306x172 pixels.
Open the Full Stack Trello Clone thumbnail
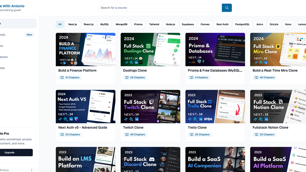(215, 106)
